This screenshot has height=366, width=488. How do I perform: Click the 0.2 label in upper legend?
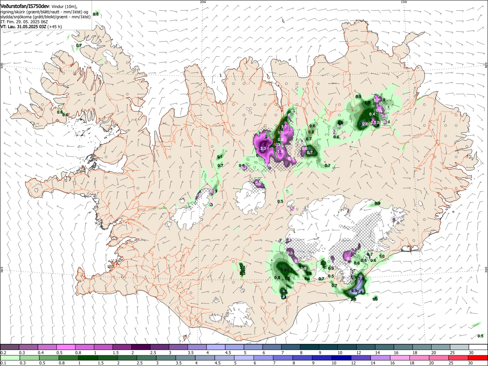3,353
